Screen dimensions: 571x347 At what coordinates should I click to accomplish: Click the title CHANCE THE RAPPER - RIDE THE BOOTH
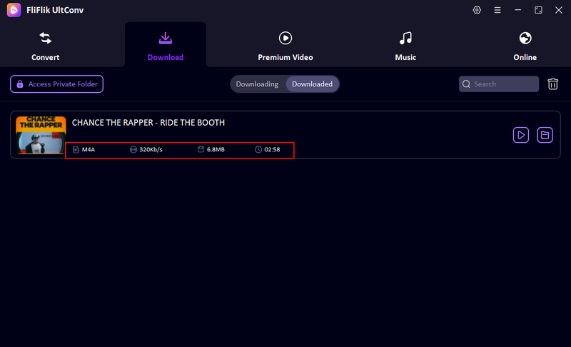click(x=148, y=123)
